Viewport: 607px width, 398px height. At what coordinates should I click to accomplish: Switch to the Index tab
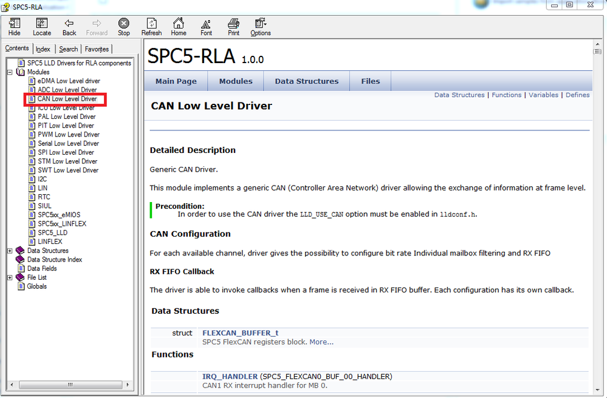[x=43, y=49]
